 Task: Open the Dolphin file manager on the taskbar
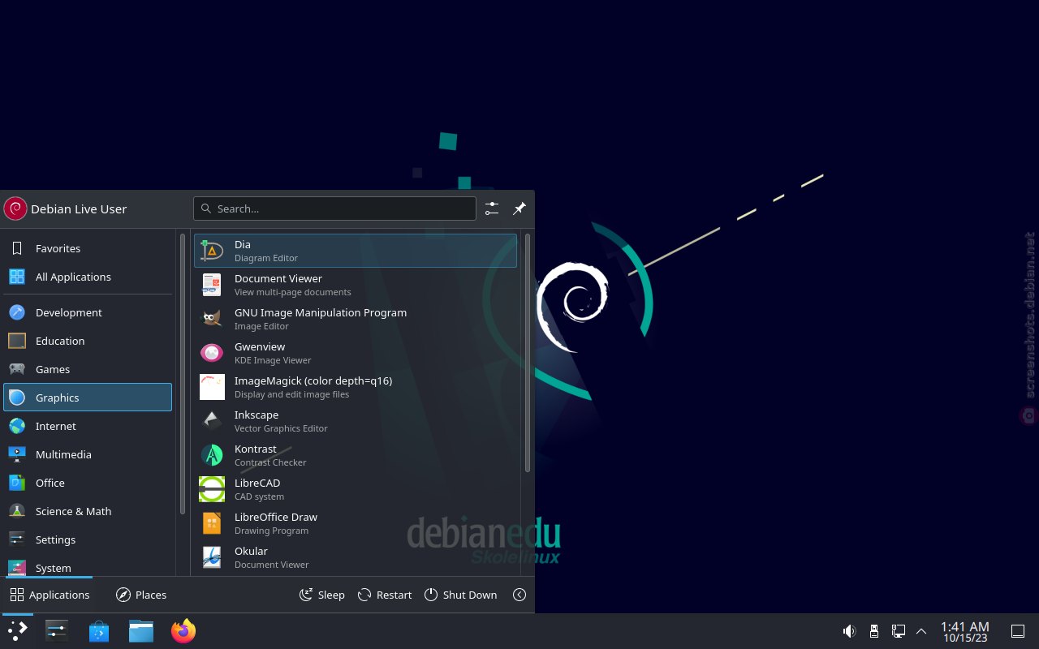coord(141,631)
